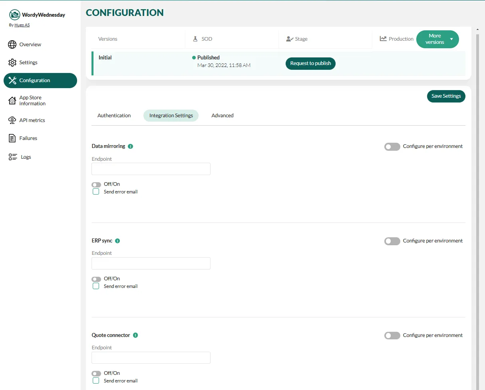Open the Advanced tab
Screen dimensions: 485x390
coord(223,116)
